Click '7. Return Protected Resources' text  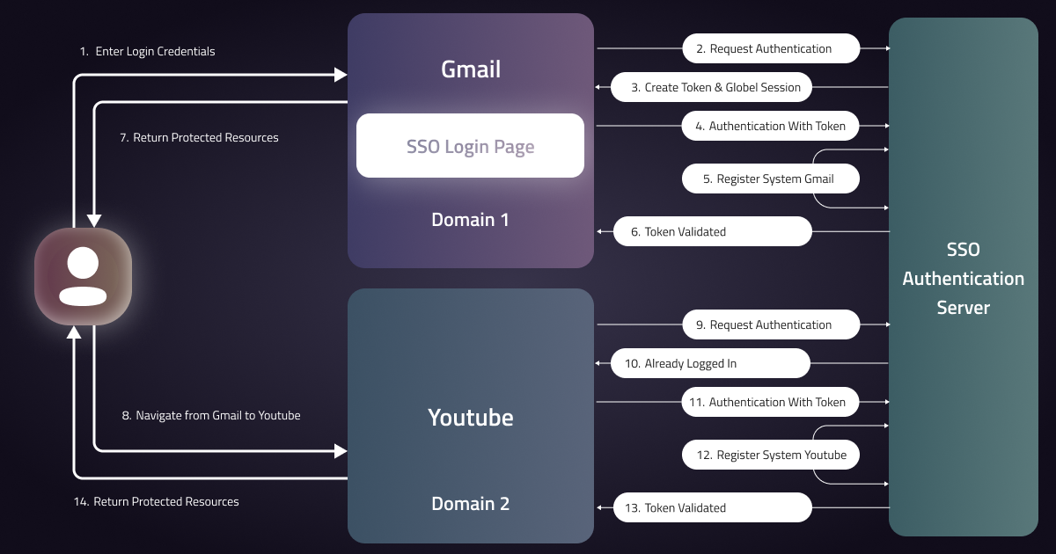199,137
